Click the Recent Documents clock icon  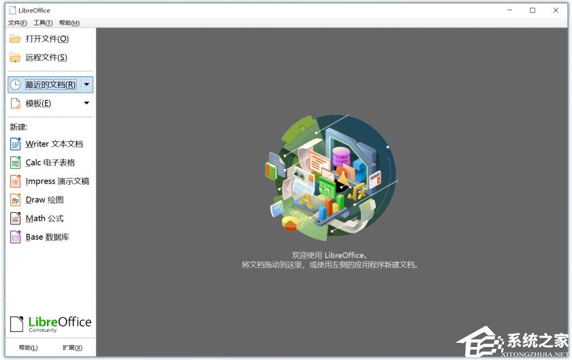pyautogui.click(x=15, y=85)
